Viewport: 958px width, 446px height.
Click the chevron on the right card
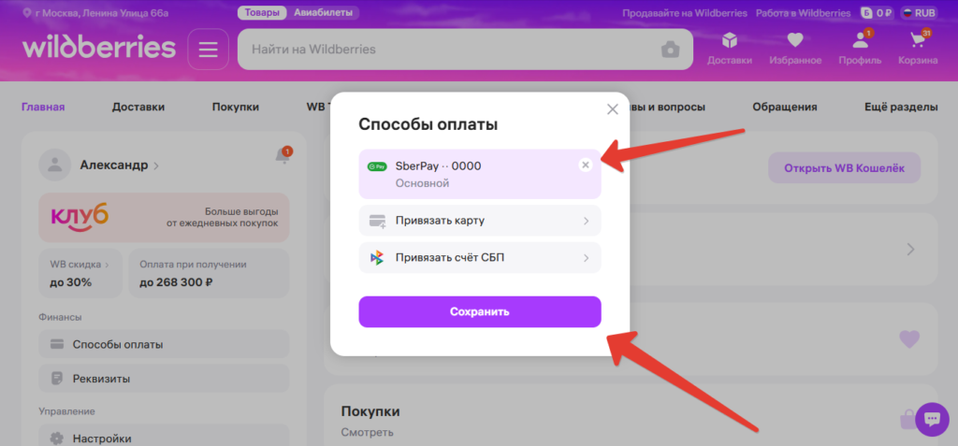pyautogui.click(x=911, y=250)
